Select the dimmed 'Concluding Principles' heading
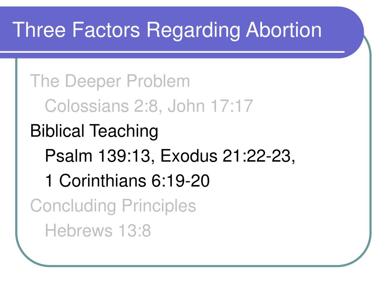The width and height of the screenshot is (390, 292). [113, 206]
